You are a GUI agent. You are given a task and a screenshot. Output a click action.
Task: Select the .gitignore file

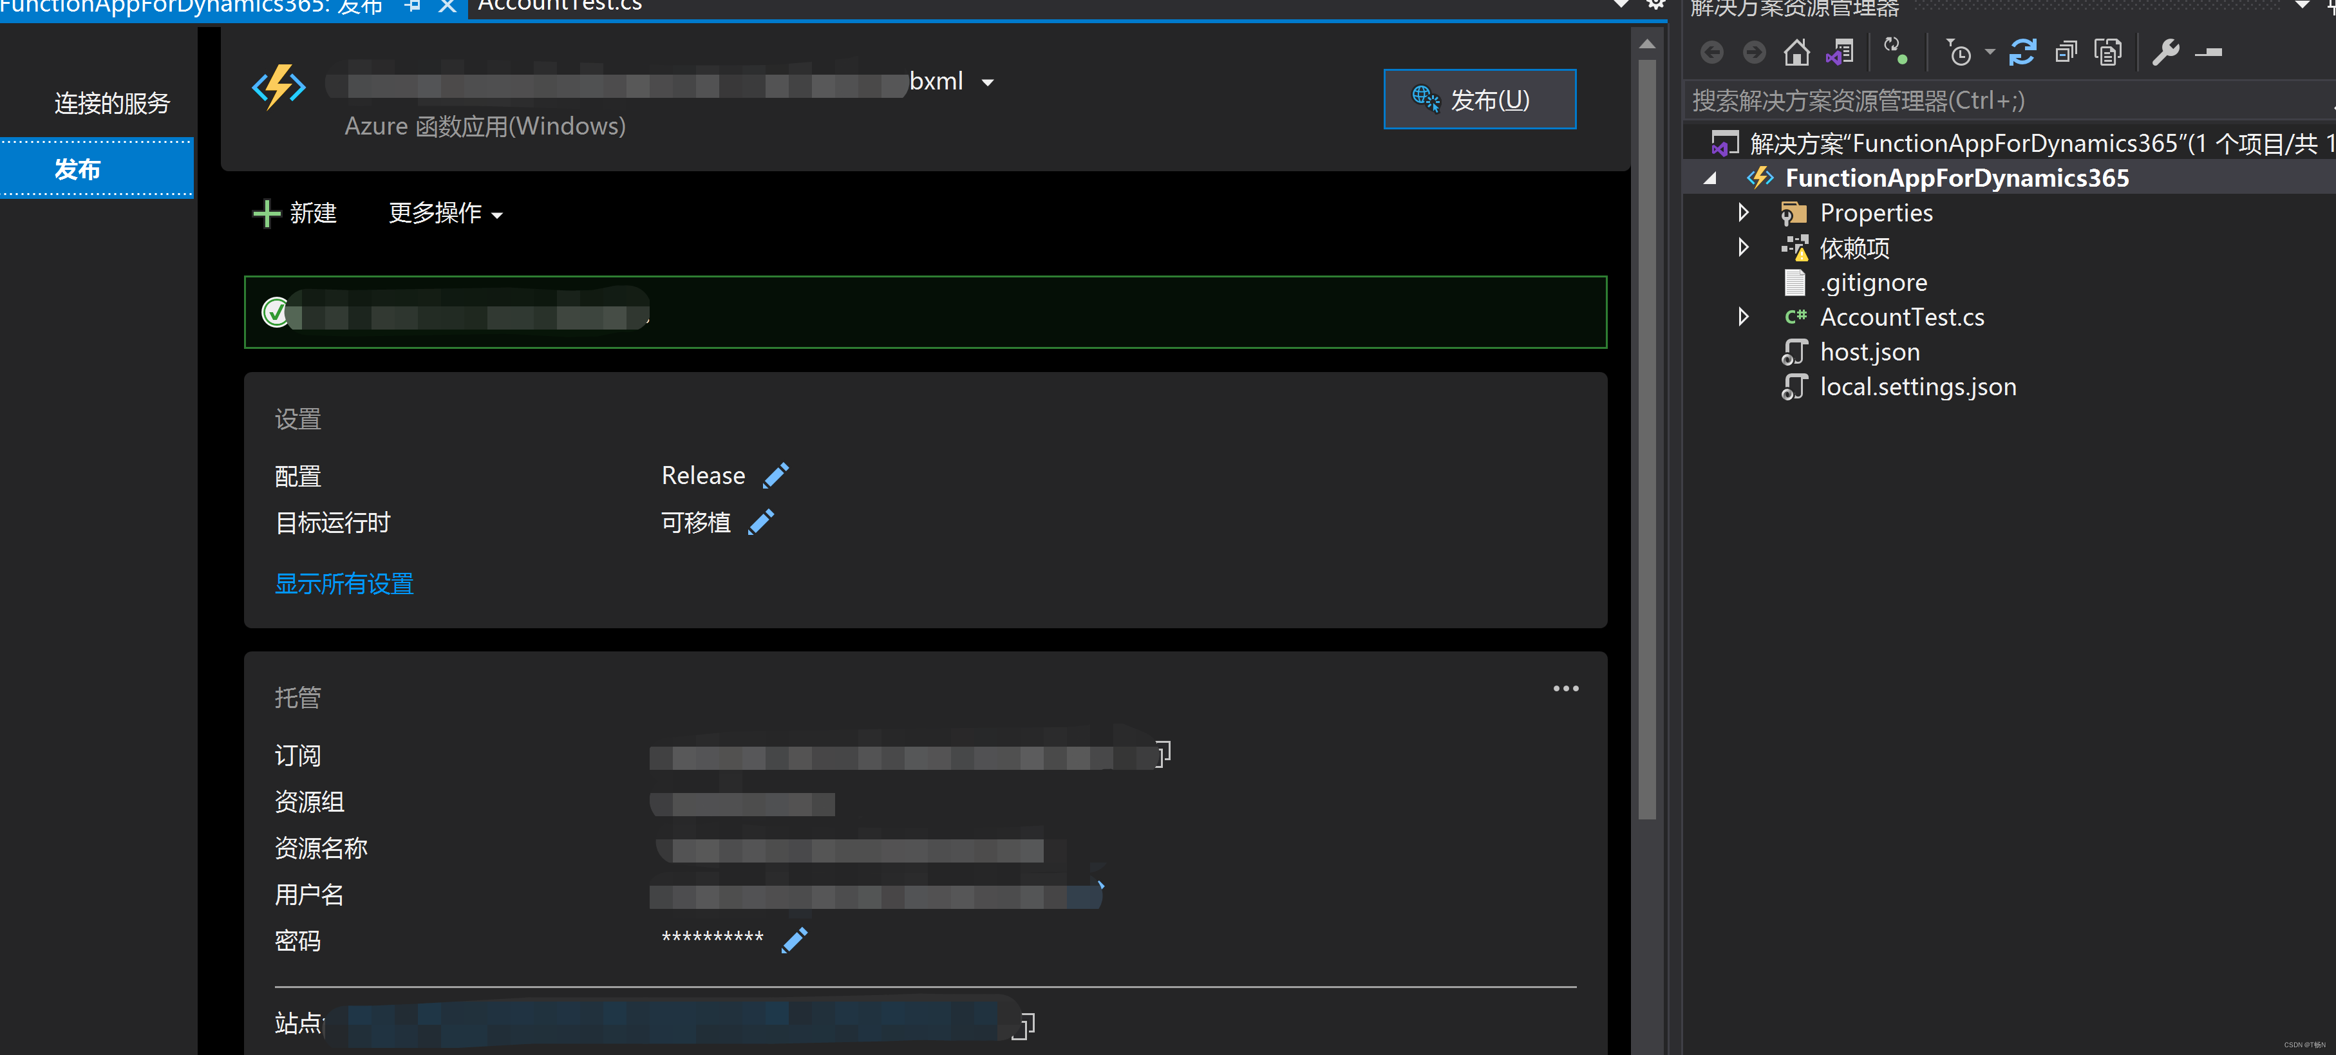click(x=1872, y=283)
